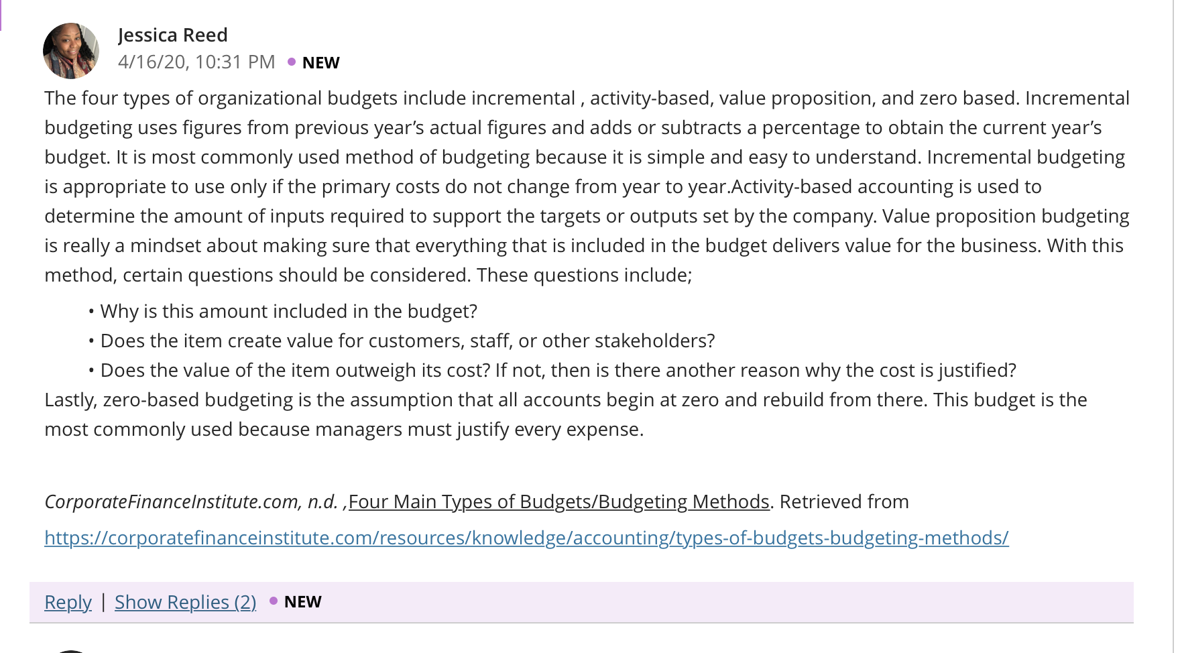Click Four Main Types of Budgets/Budgeting Methods title
The height and width of the screenshot is (653, 1180).
558,501
